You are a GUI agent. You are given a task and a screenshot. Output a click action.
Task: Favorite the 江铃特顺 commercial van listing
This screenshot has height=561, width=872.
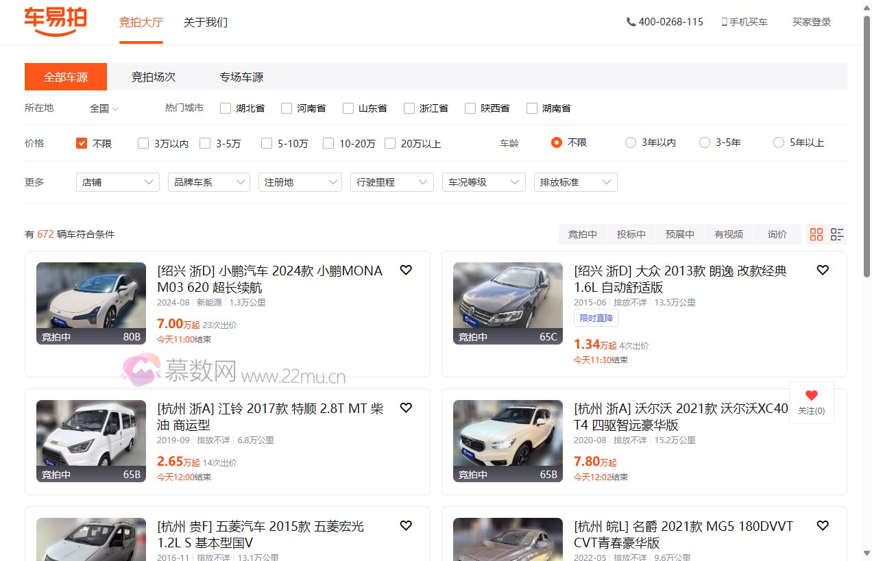click(x=406, y=408)
